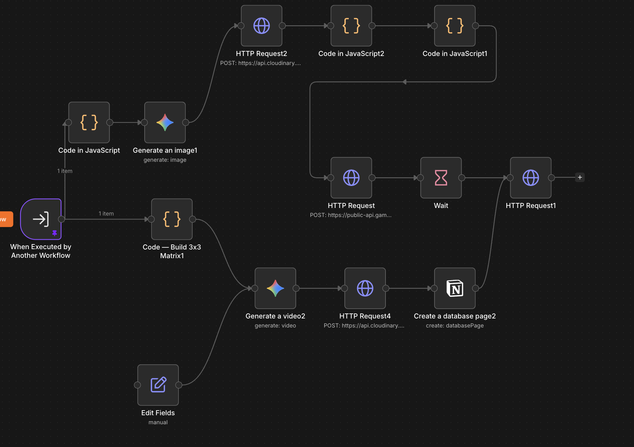The image size is (634, 447).
Task: Open the Code in JavaScript1 node
Action: click(455, 26)
